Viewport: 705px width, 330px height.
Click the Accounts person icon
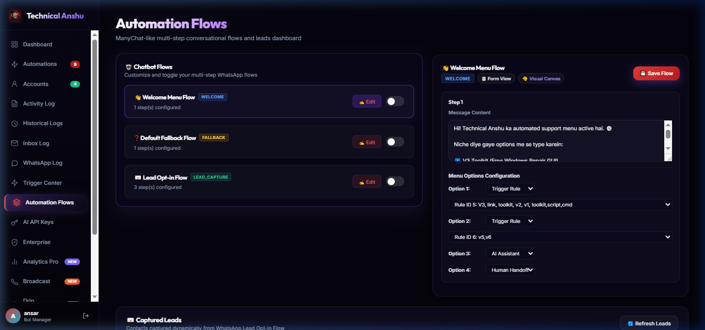pyautogui.click(x=14, y=84)
